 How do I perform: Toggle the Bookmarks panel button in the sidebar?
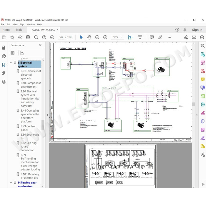[4, 64]
